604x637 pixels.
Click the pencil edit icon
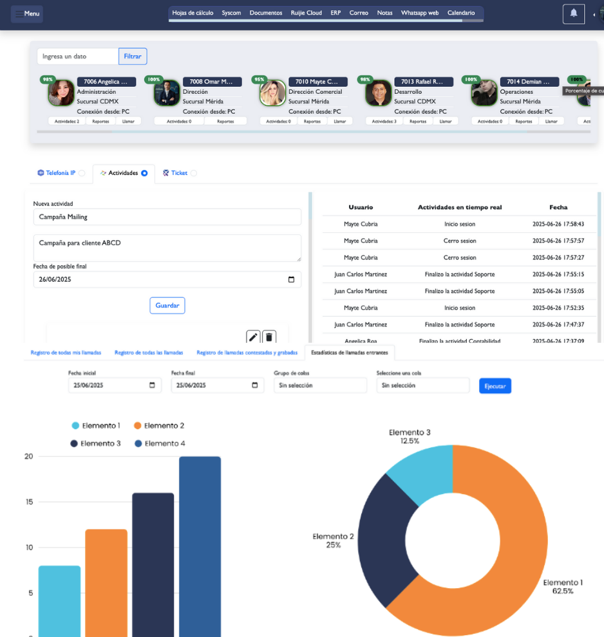[253, 337]
